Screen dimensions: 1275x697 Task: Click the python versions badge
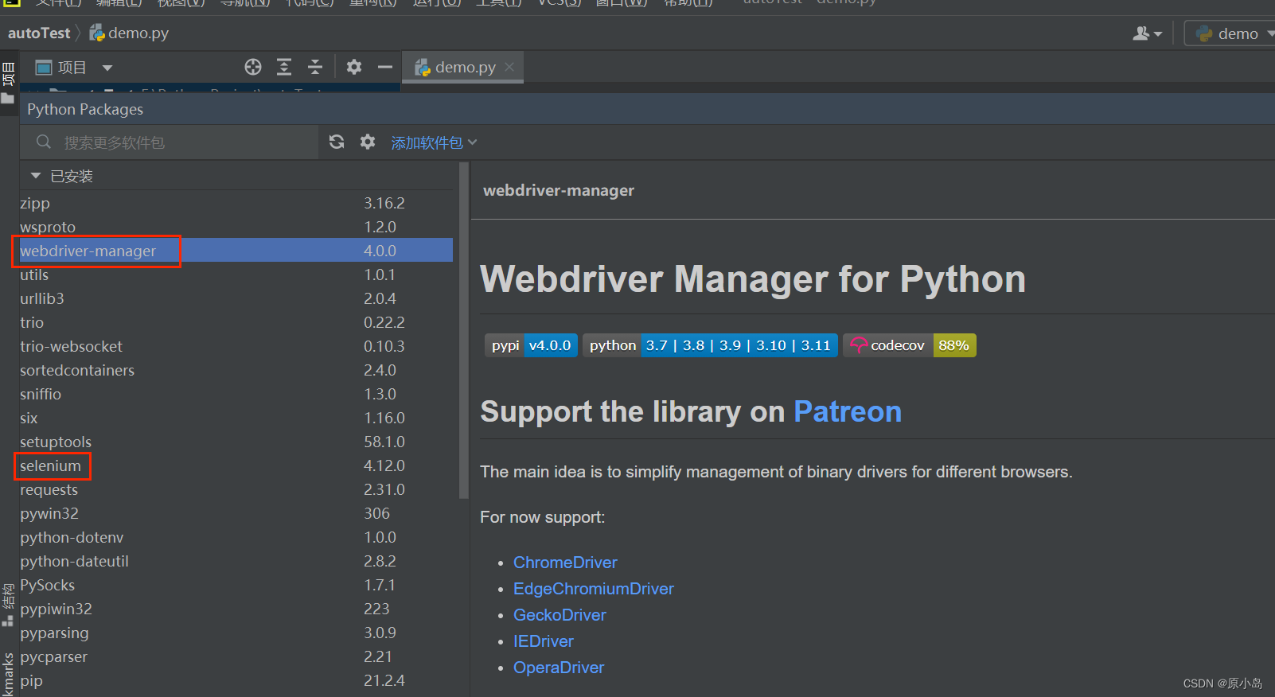(x=710, y=345)
